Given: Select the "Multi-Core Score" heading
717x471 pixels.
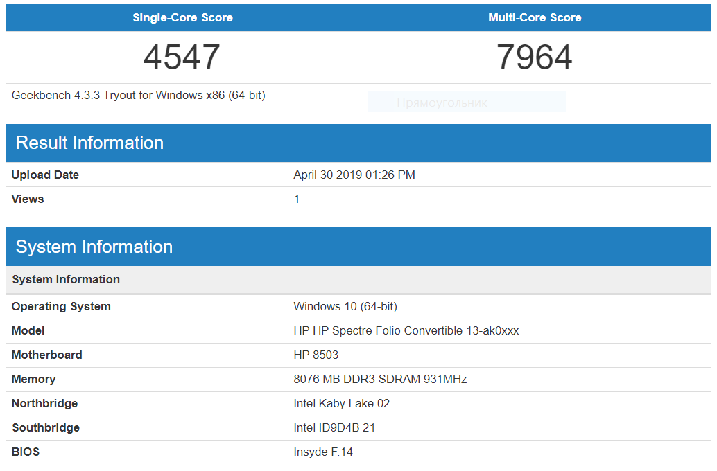Looking at the screenshot, I should tap(535, 17).
